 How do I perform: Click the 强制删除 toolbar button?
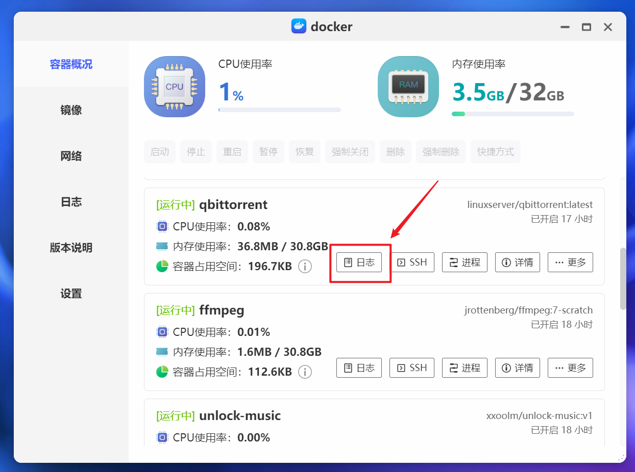coord(441,152)
